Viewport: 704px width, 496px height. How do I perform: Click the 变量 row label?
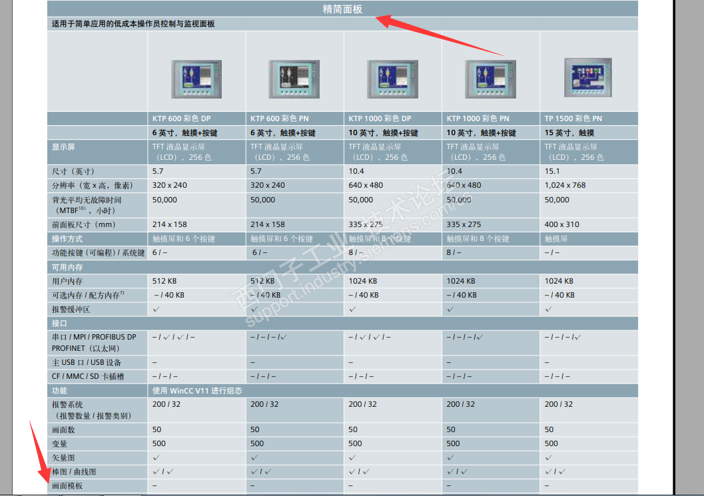pos(59,443)
